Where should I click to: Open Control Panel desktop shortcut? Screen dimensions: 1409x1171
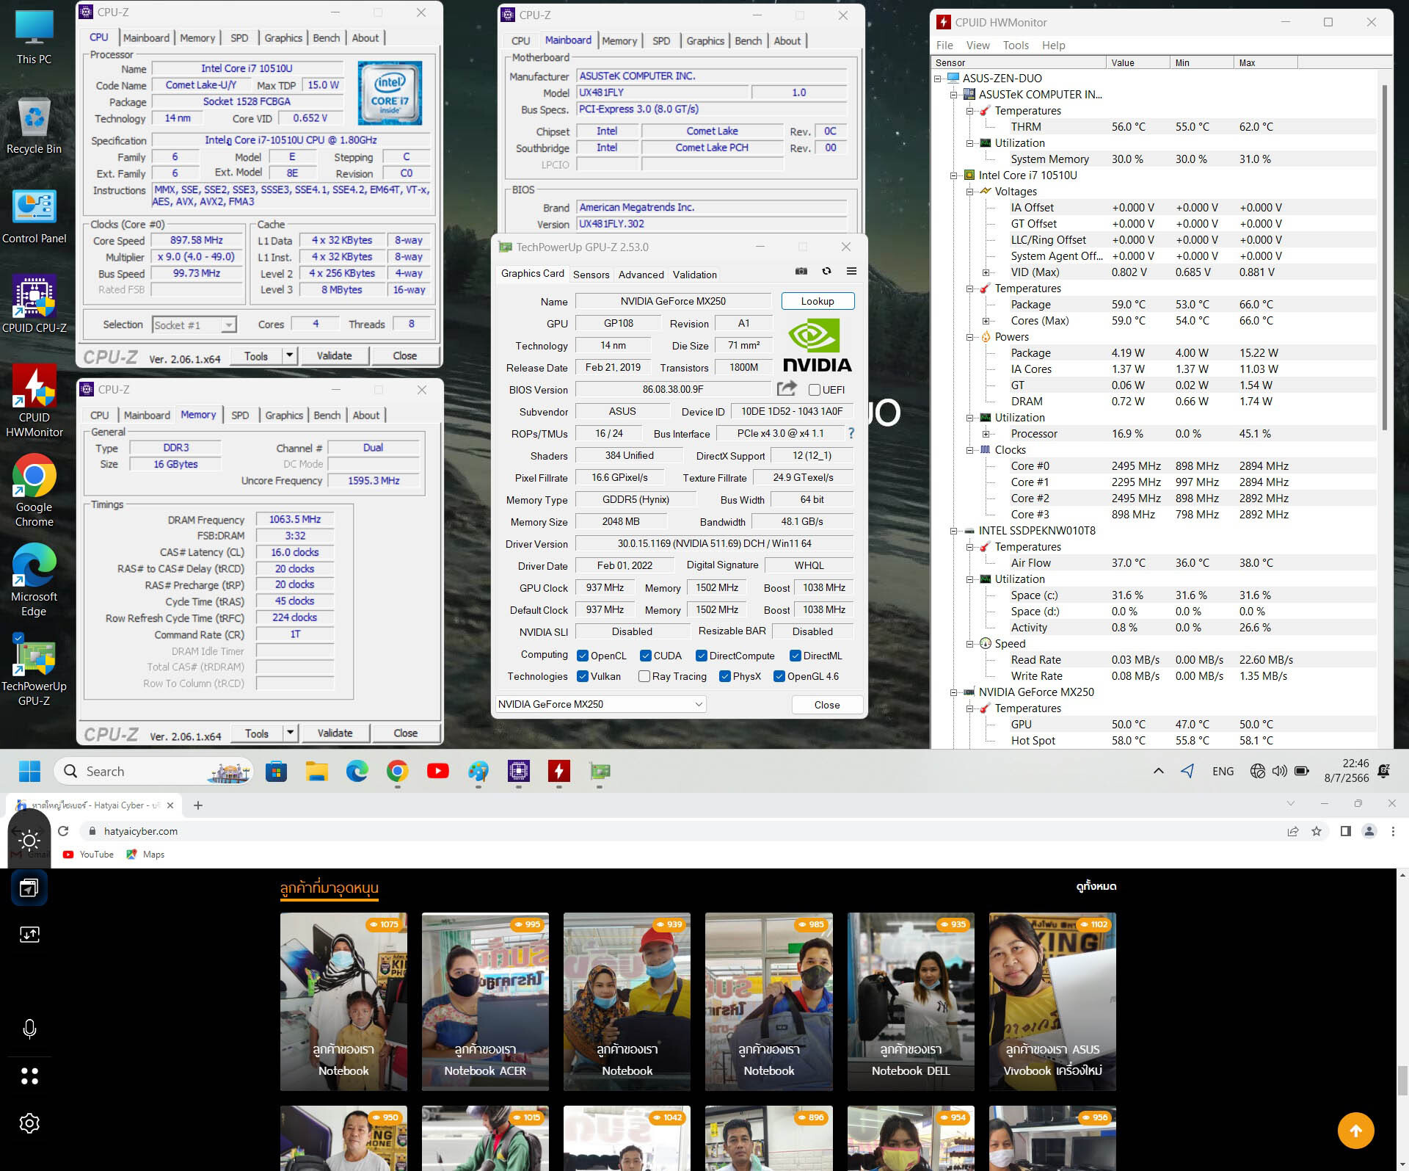tap(34, 216)
